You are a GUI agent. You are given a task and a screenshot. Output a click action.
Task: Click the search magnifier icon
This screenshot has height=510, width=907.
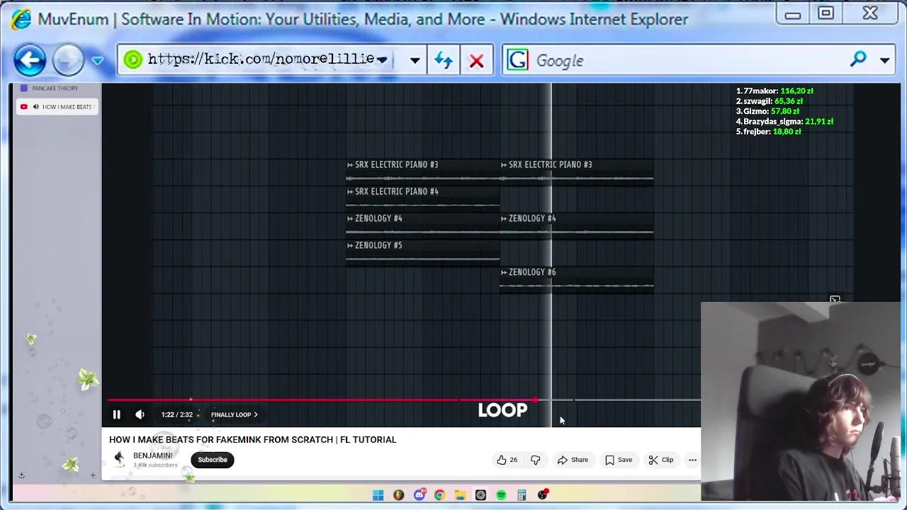coord(858,60)
